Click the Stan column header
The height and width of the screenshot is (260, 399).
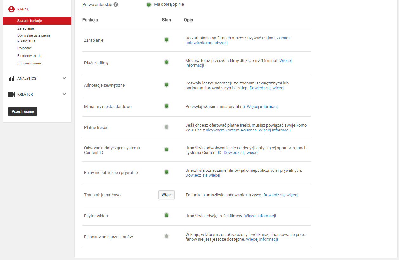tap(167, 20)
